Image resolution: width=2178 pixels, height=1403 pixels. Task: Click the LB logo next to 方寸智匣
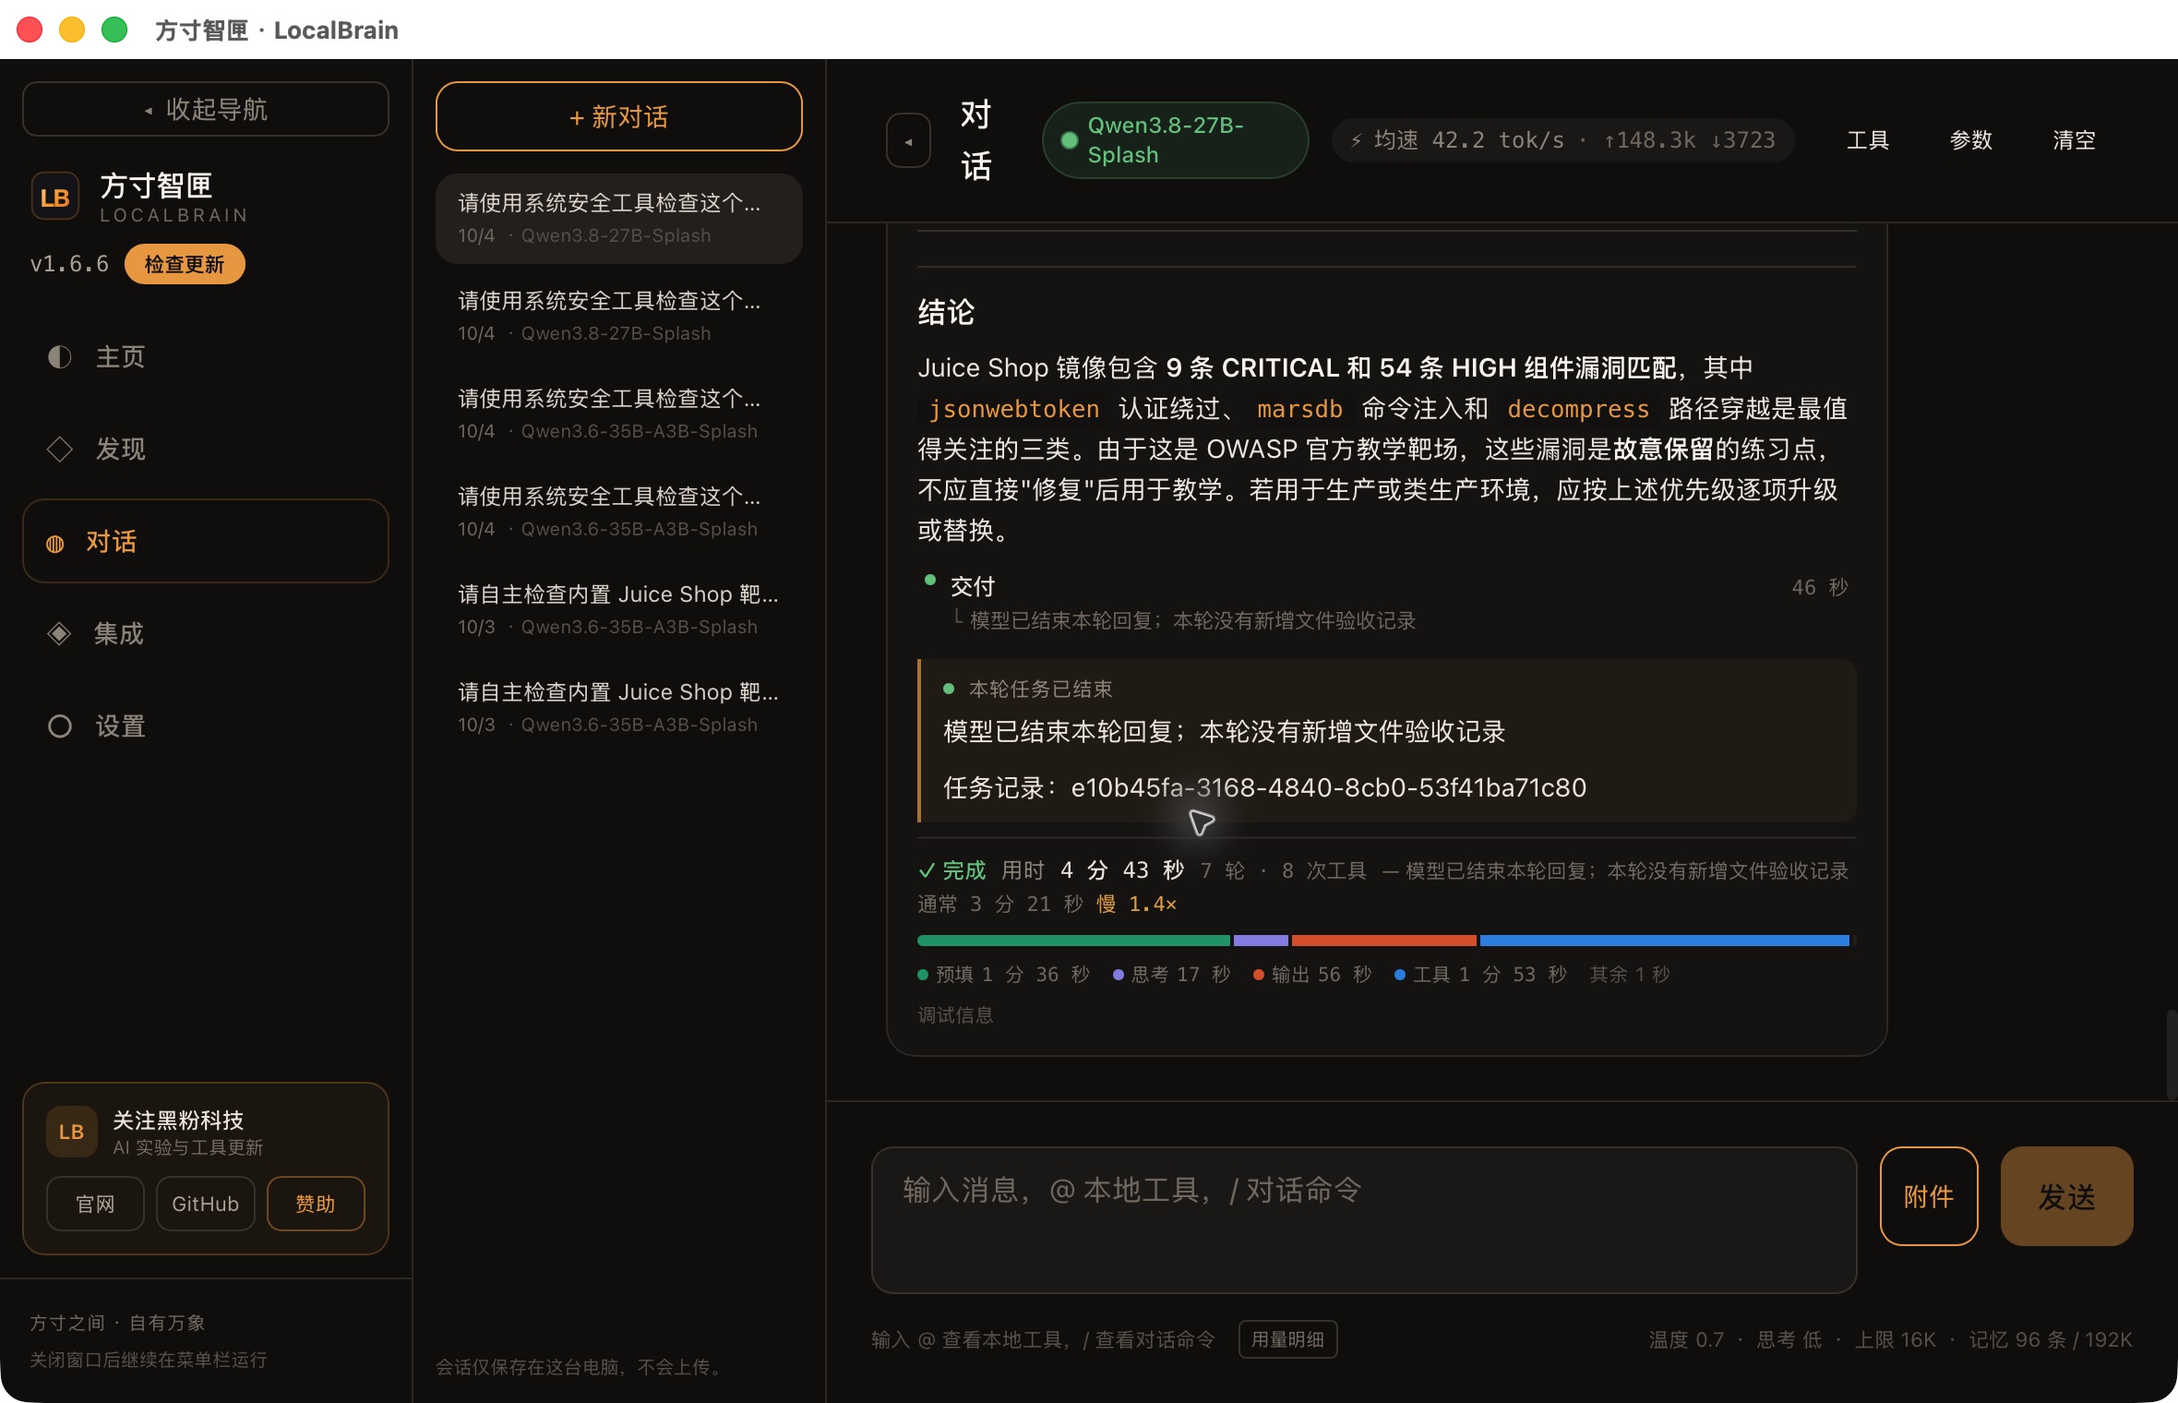point(55,197)
